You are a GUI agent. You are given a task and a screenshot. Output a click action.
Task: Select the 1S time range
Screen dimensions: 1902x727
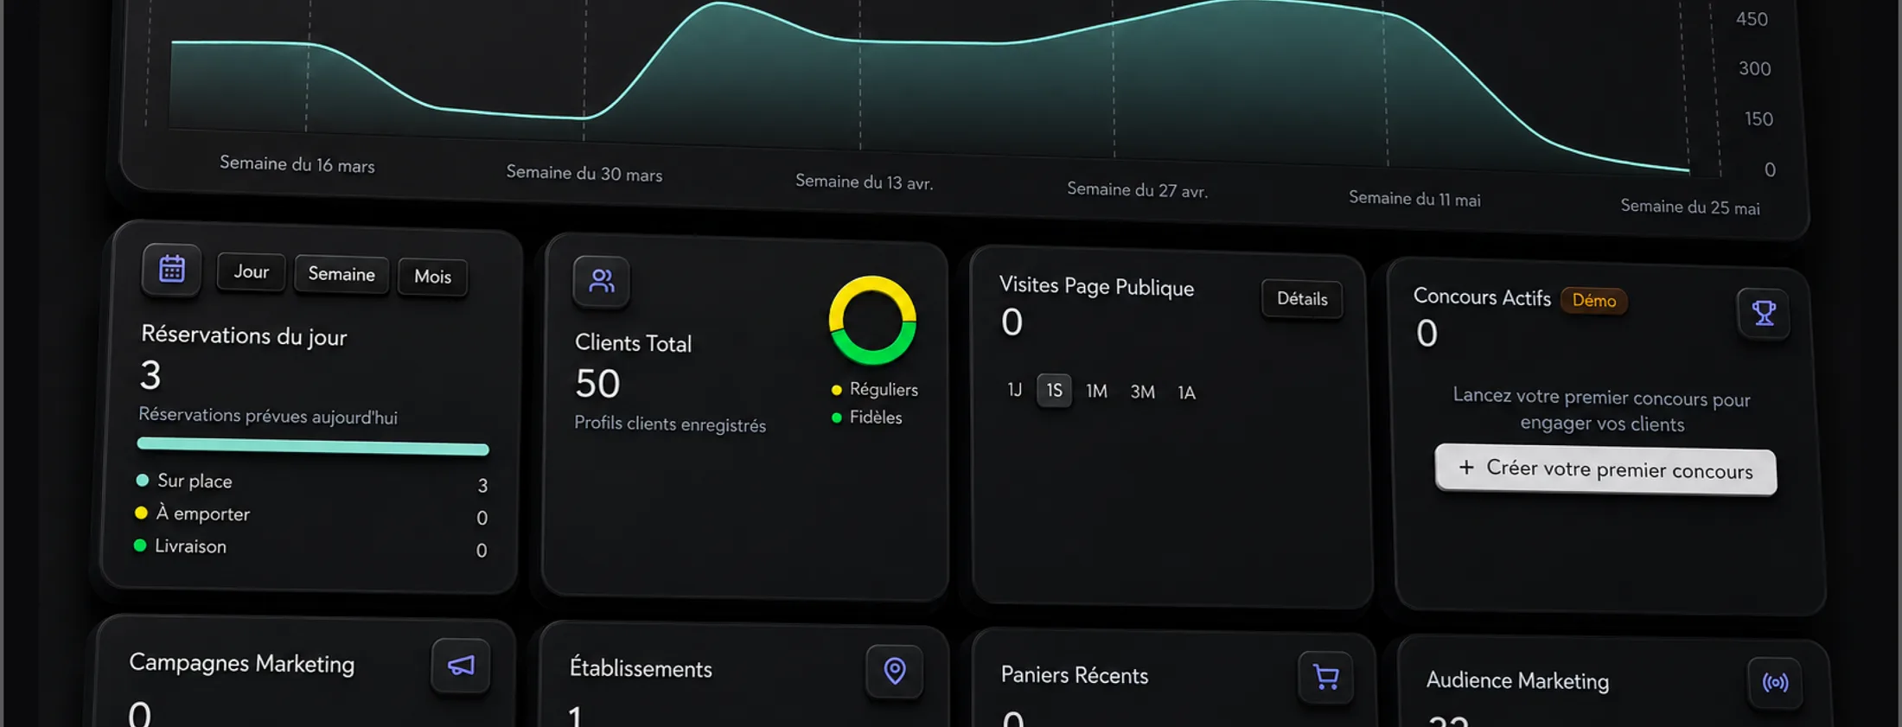click(1054, 391)
